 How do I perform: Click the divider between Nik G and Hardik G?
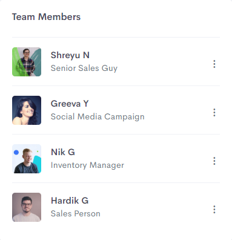coord(116,182)
